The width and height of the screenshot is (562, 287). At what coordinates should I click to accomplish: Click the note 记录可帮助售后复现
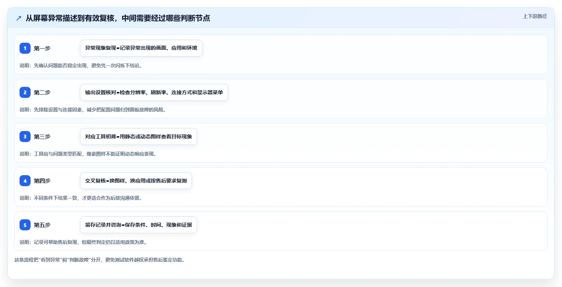(x=83, y=242)
